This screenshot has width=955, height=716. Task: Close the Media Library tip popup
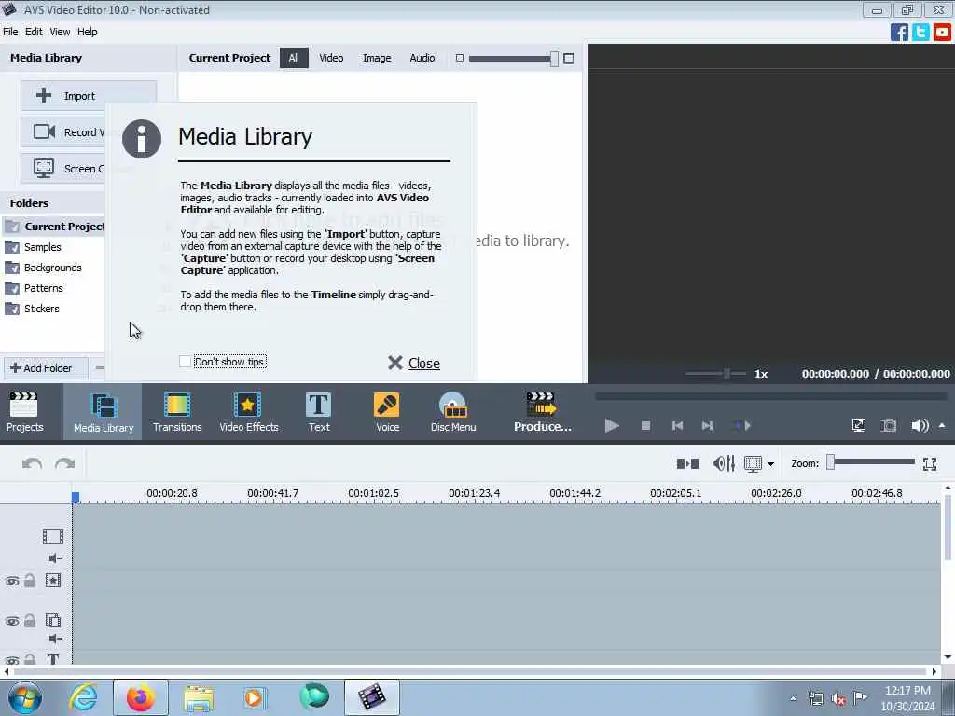tap(414, 363)
